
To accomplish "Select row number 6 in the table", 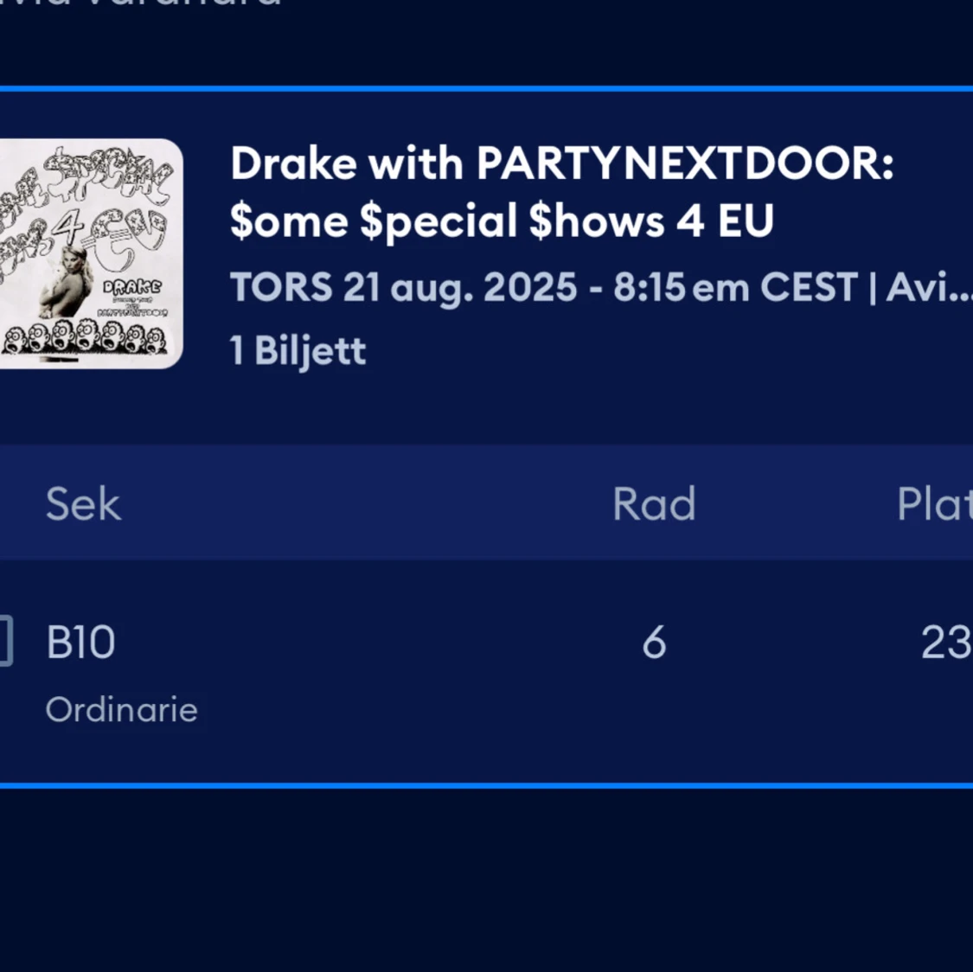I will coord(654,642).
